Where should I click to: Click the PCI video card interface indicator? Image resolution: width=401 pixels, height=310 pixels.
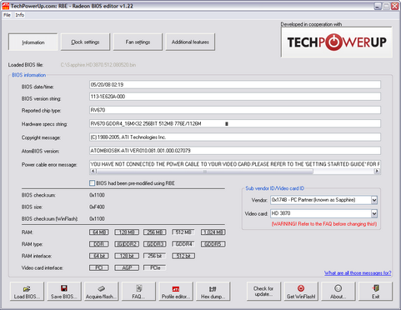point(99,267)
